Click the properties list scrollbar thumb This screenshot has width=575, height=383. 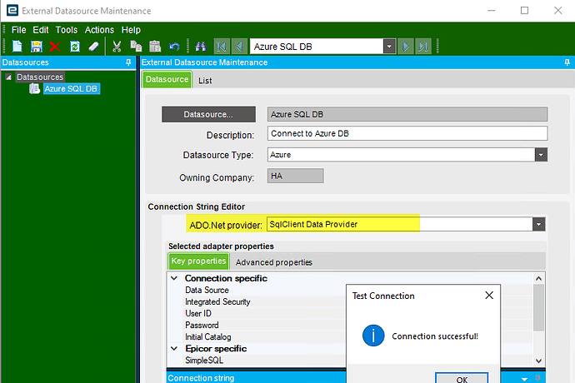pyautogui.click(x=538, y=307)
